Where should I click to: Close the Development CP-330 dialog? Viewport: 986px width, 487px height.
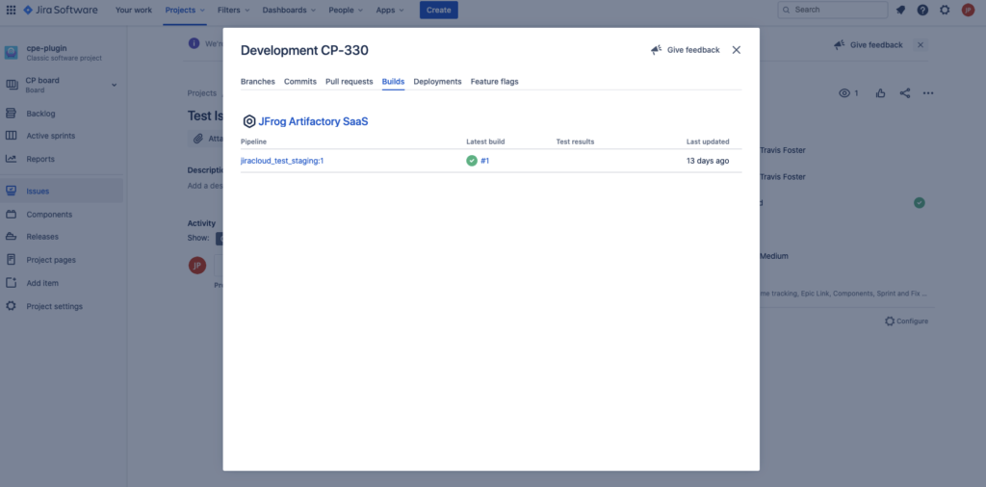pos(737,50)
